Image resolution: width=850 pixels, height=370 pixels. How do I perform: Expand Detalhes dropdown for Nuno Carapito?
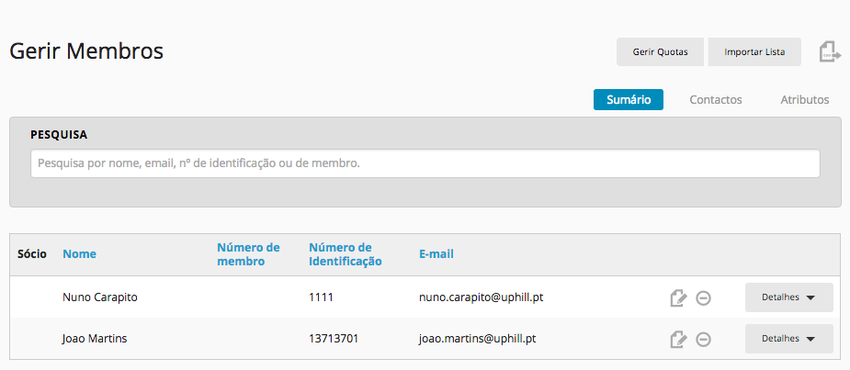[x=788, y=297]
